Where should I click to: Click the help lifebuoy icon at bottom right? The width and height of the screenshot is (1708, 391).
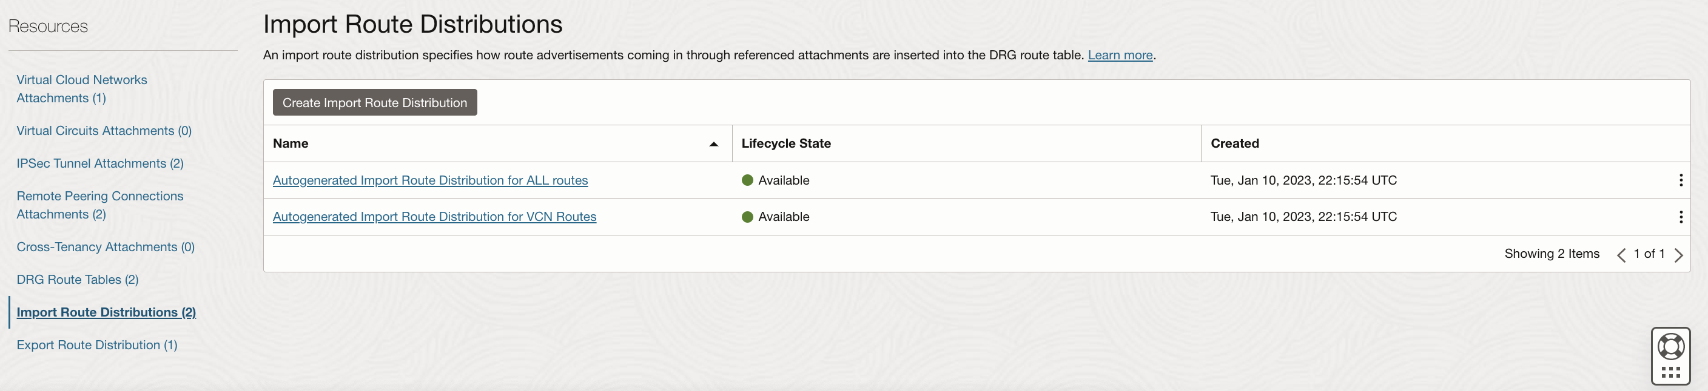tap(1671, 347)
